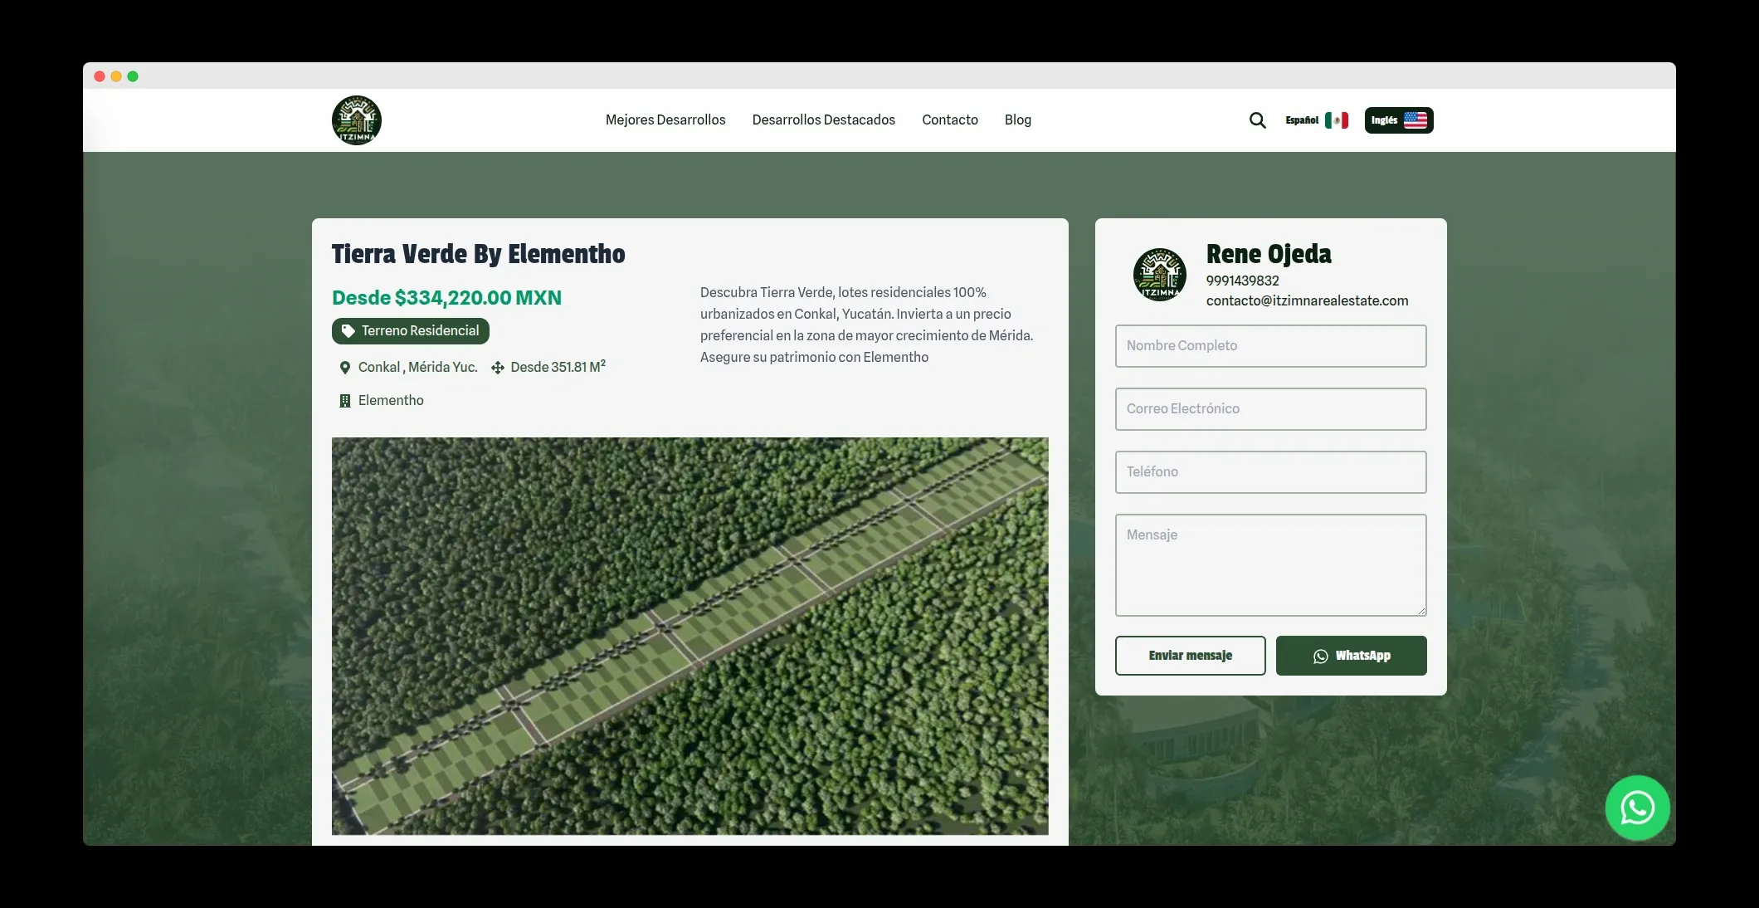The width and height of the screenshot is (1759, 908).
Task: Click the Elementho building icon
Action: [345, 401]
